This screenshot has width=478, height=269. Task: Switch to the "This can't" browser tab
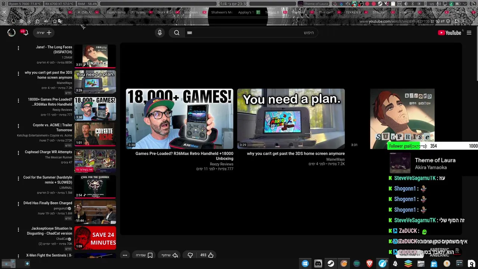pyautogui.click(x=329, y=12)
